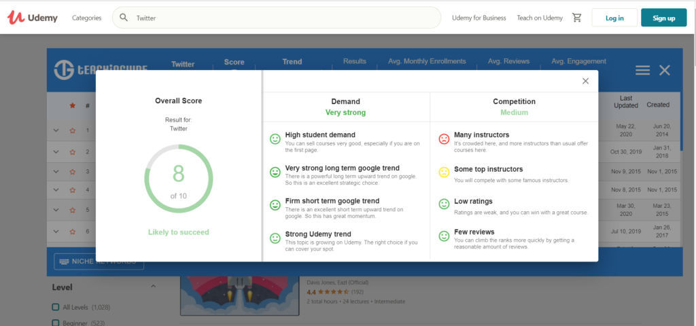The width and height of the screenshot is (696, 326).
Task: Expand row 1 details
Action: 56,130
